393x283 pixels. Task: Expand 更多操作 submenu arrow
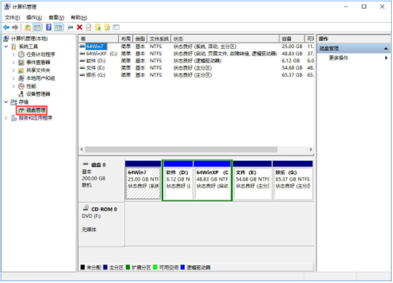386,58
